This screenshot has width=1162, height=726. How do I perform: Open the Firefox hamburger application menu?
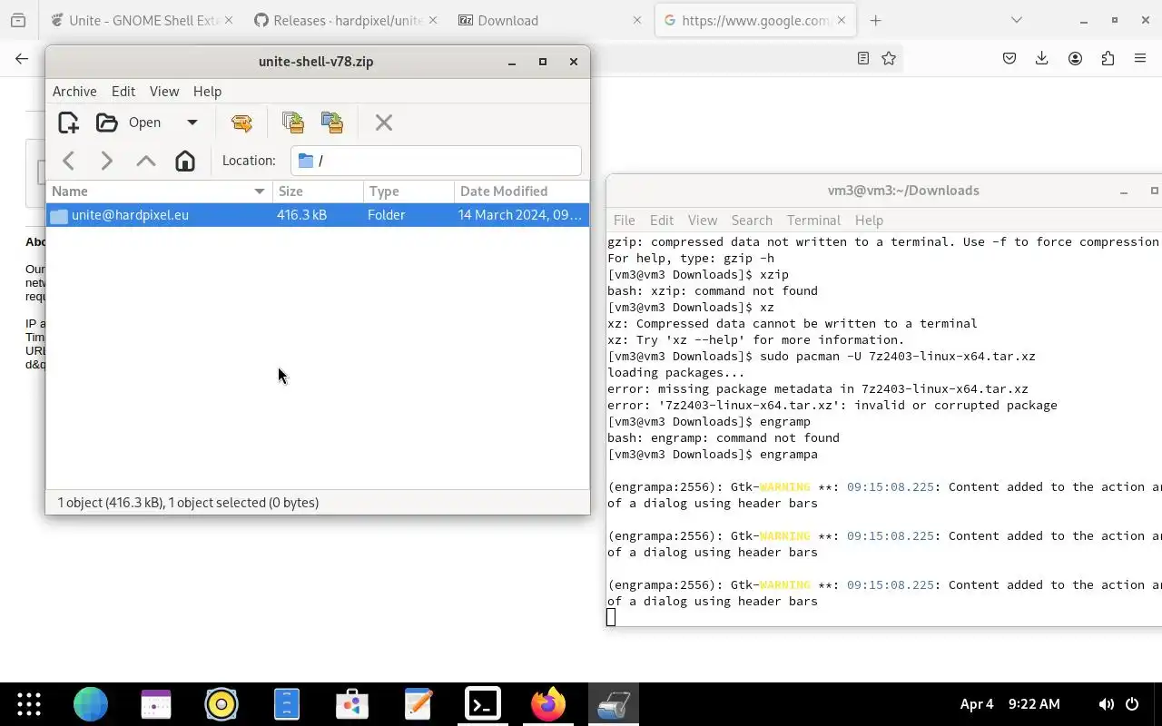click(1140, 58)
